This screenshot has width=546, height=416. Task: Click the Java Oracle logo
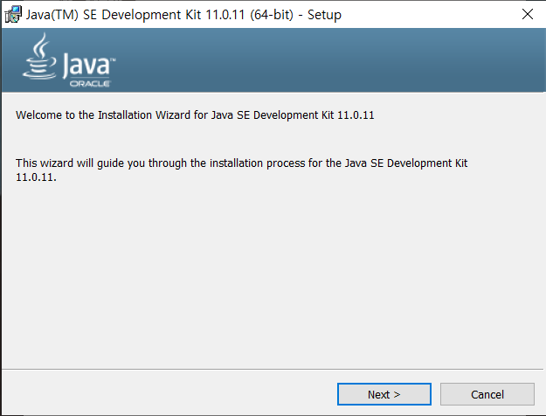click(69, 60)
